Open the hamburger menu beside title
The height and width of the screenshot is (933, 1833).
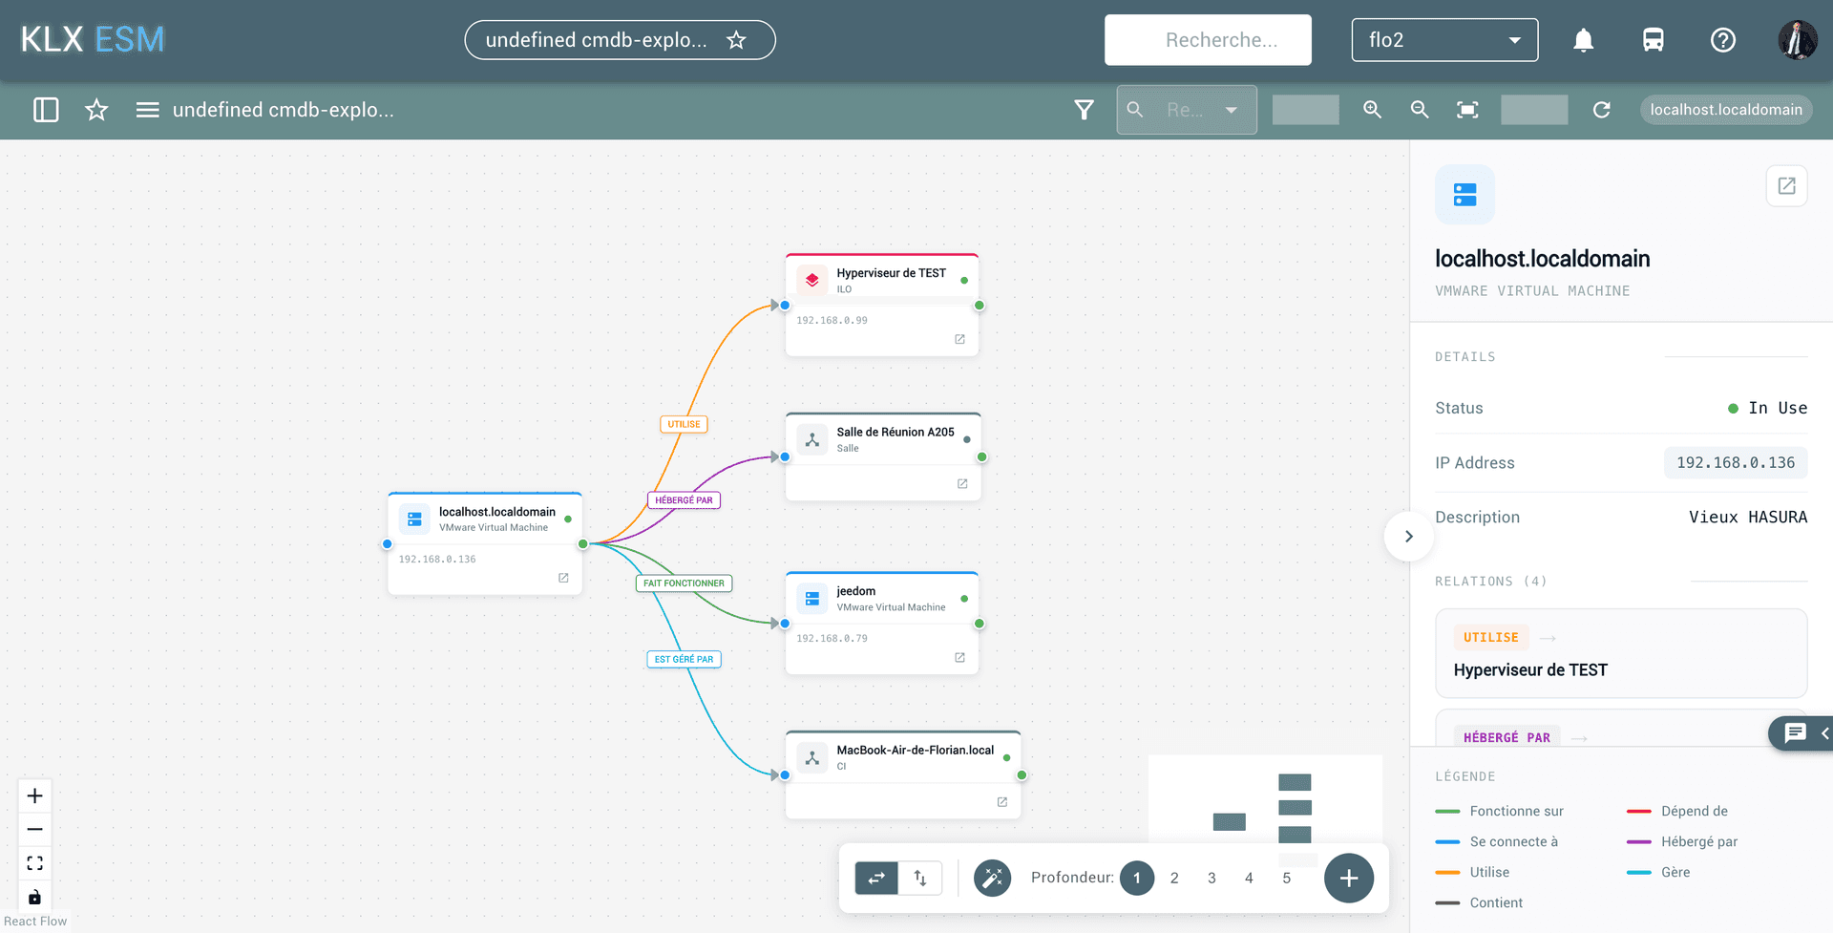click(x=147, y=110)
